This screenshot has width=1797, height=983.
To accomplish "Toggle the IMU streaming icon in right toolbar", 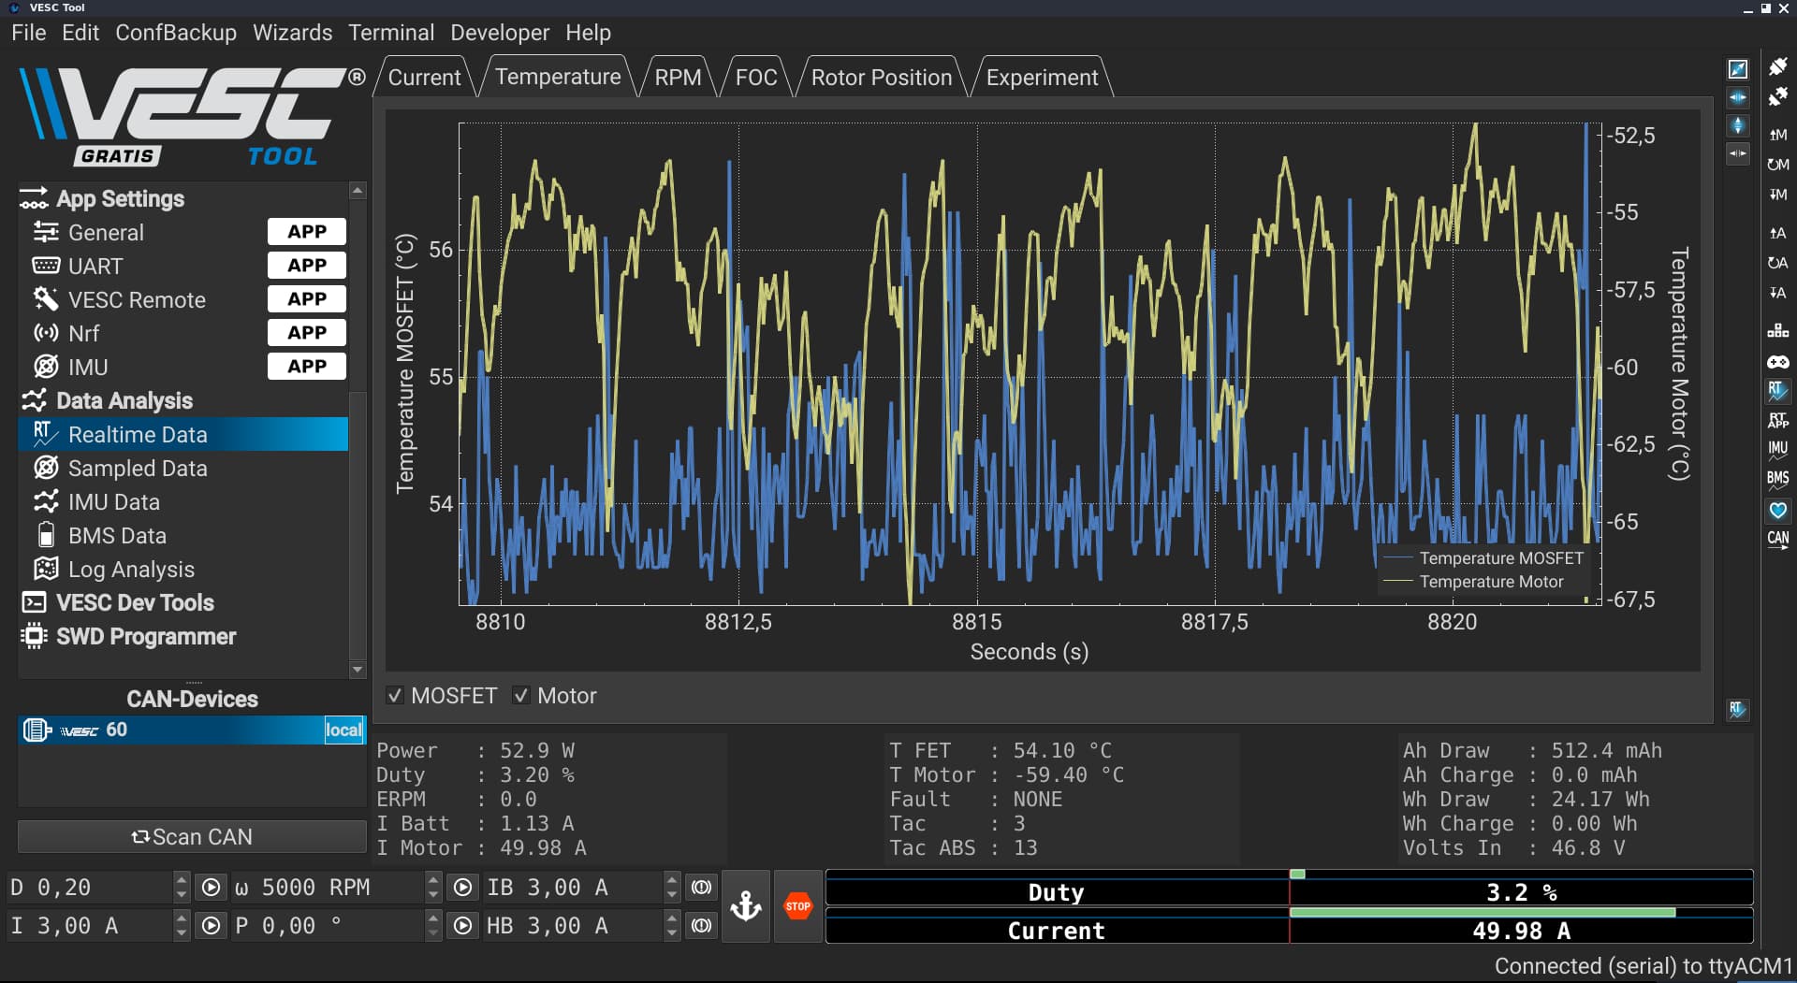I will (1777, 450).
